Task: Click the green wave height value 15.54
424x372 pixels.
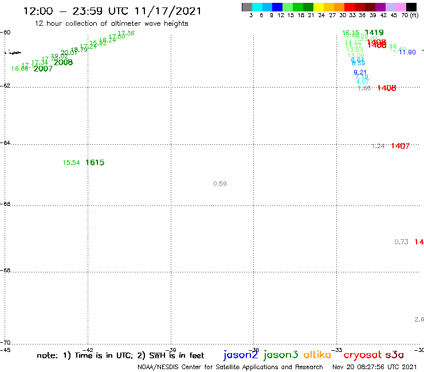Action: 72,163
